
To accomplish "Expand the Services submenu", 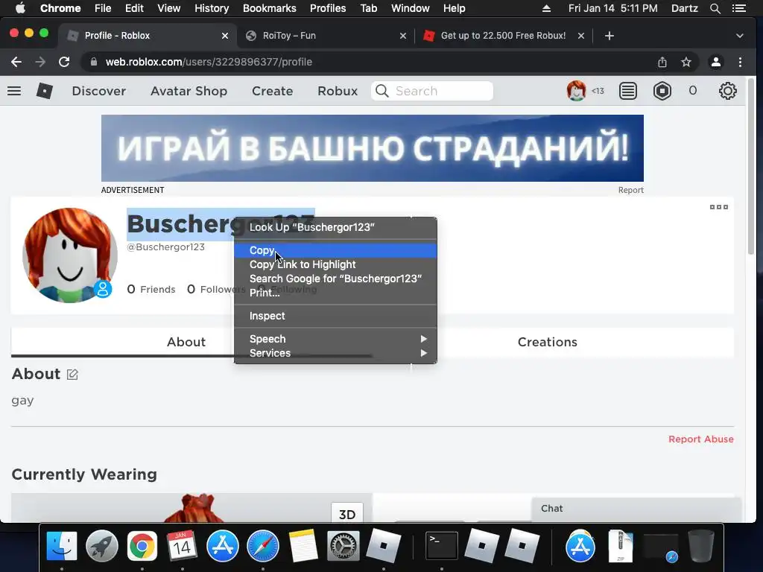I will click(x=335, y=352).
